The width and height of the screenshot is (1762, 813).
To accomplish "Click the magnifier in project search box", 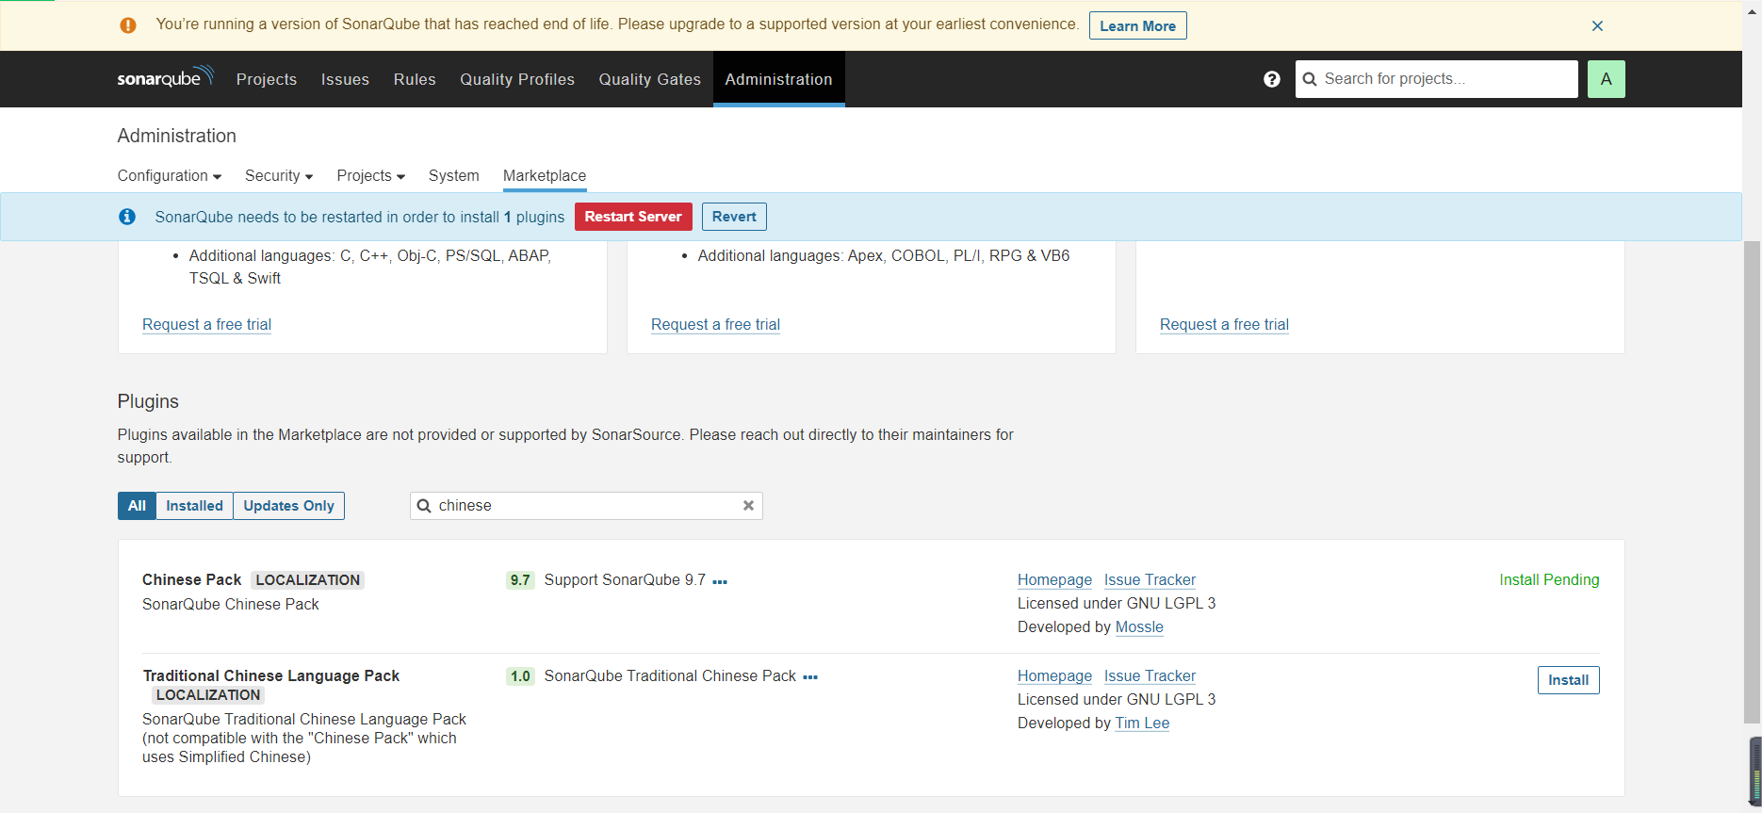I will click(1310, 79).
